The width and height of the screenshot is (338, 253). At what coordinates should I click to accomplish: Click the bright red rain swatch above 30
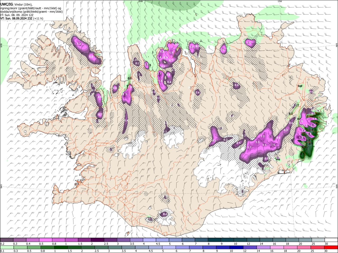(x=331, y=247)
